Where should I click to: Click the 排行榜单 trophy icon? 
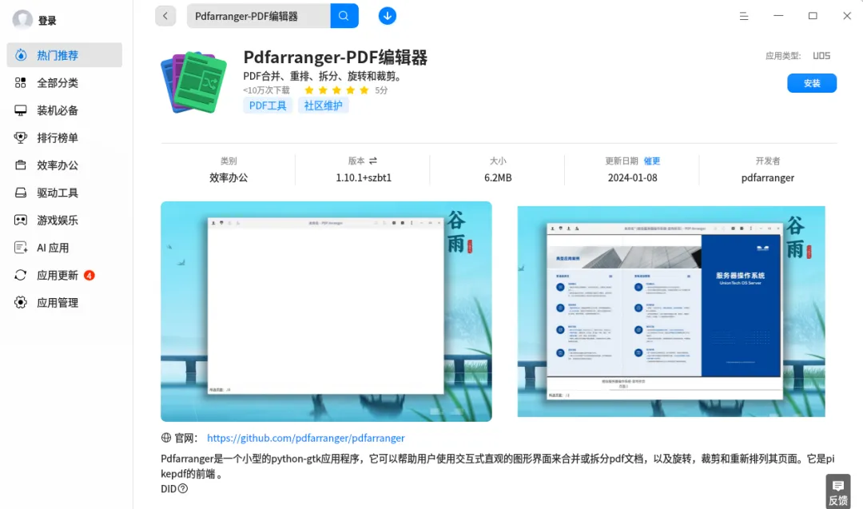pyautogui.click(x=20, y=137)
